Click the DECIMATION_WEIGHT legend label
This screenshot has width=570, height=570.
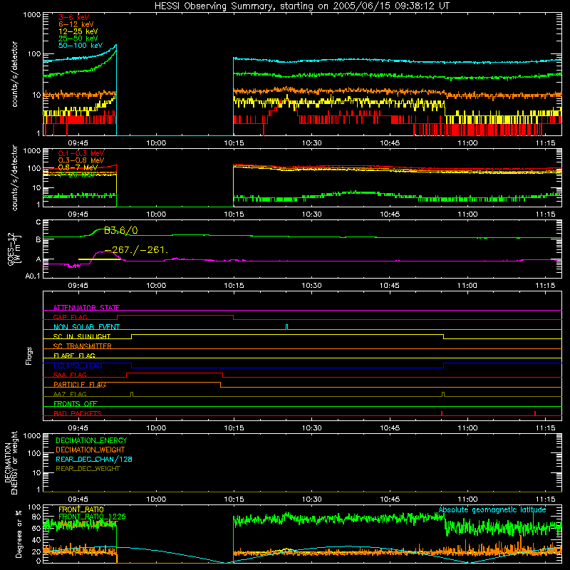point(90,450)
